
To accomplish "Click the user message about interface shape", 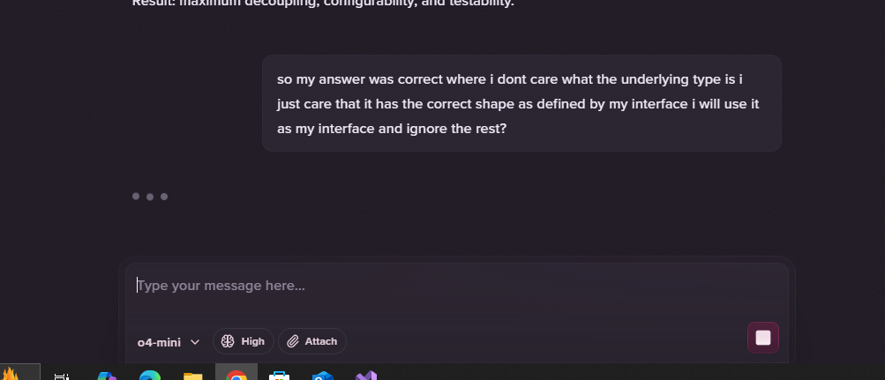I will (x=521, y=104).
